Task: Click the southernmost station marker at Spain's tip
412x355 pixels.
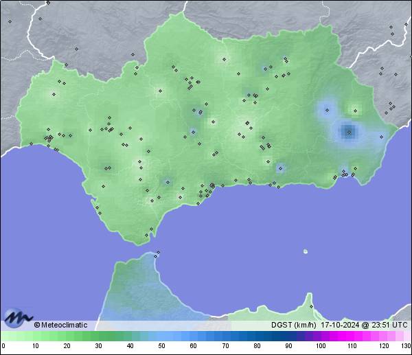Action: click(x=146, y=236)
